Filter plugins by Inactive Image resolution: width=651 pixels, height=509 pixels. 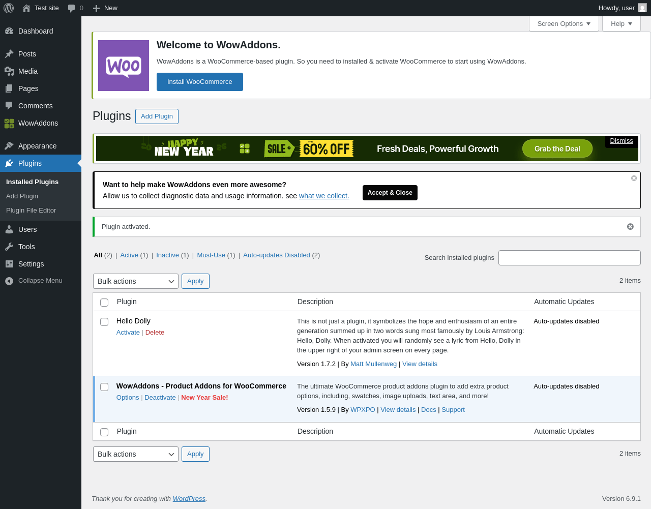coord(167,255)
